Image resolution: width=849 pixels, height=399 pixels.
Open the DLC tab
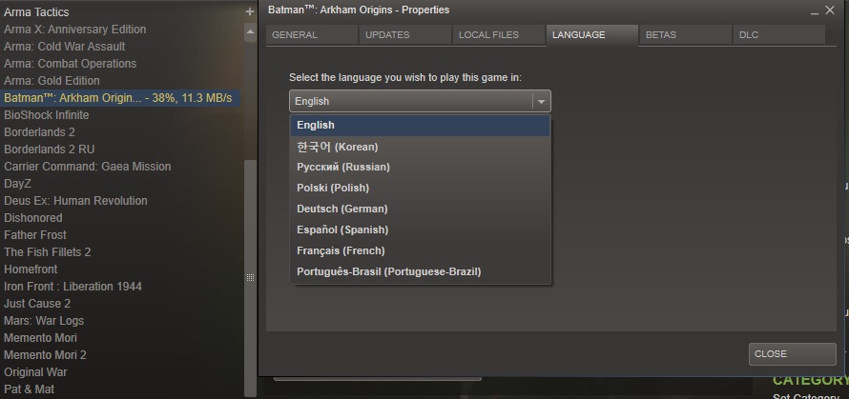[749, 35]
